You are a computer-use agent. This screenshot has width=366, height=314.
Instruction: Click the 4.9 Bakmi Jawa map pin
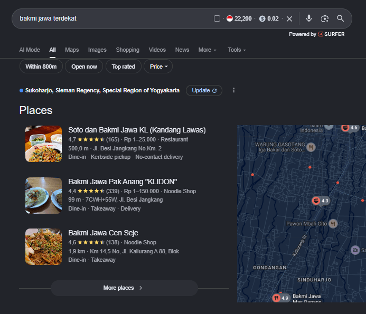point(281,298)
